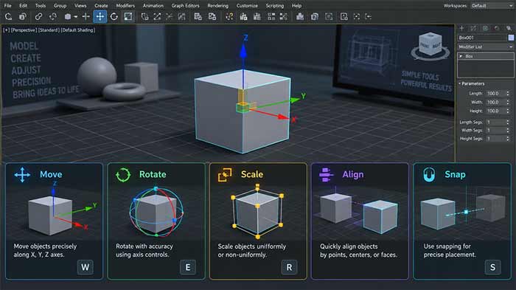The width and height of the screenshot is (516, 290).
Task: Open the Utilities tab icon at the panel's right end
Action: tap(509, 28)
